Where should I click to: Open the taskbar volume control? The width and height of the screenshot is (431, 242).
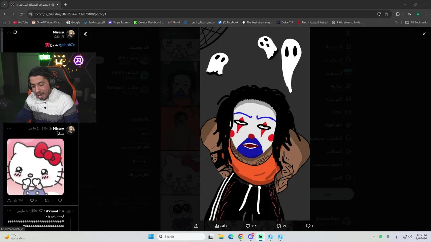click(x=410, y=237)
